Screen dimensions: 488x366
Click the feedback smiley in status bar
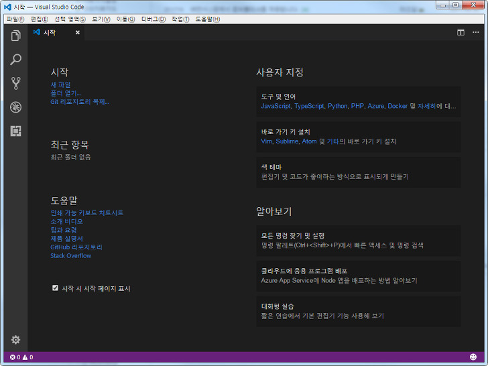click(473, 357)
